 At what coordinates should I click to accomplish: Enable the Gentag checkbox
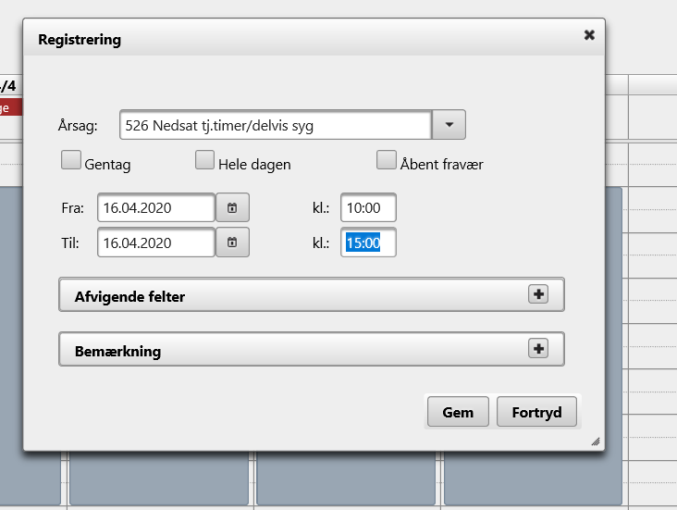tap(71, 161)
